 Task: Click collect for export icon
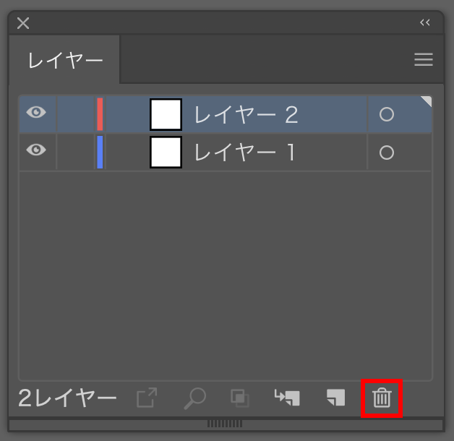(147, 398)
